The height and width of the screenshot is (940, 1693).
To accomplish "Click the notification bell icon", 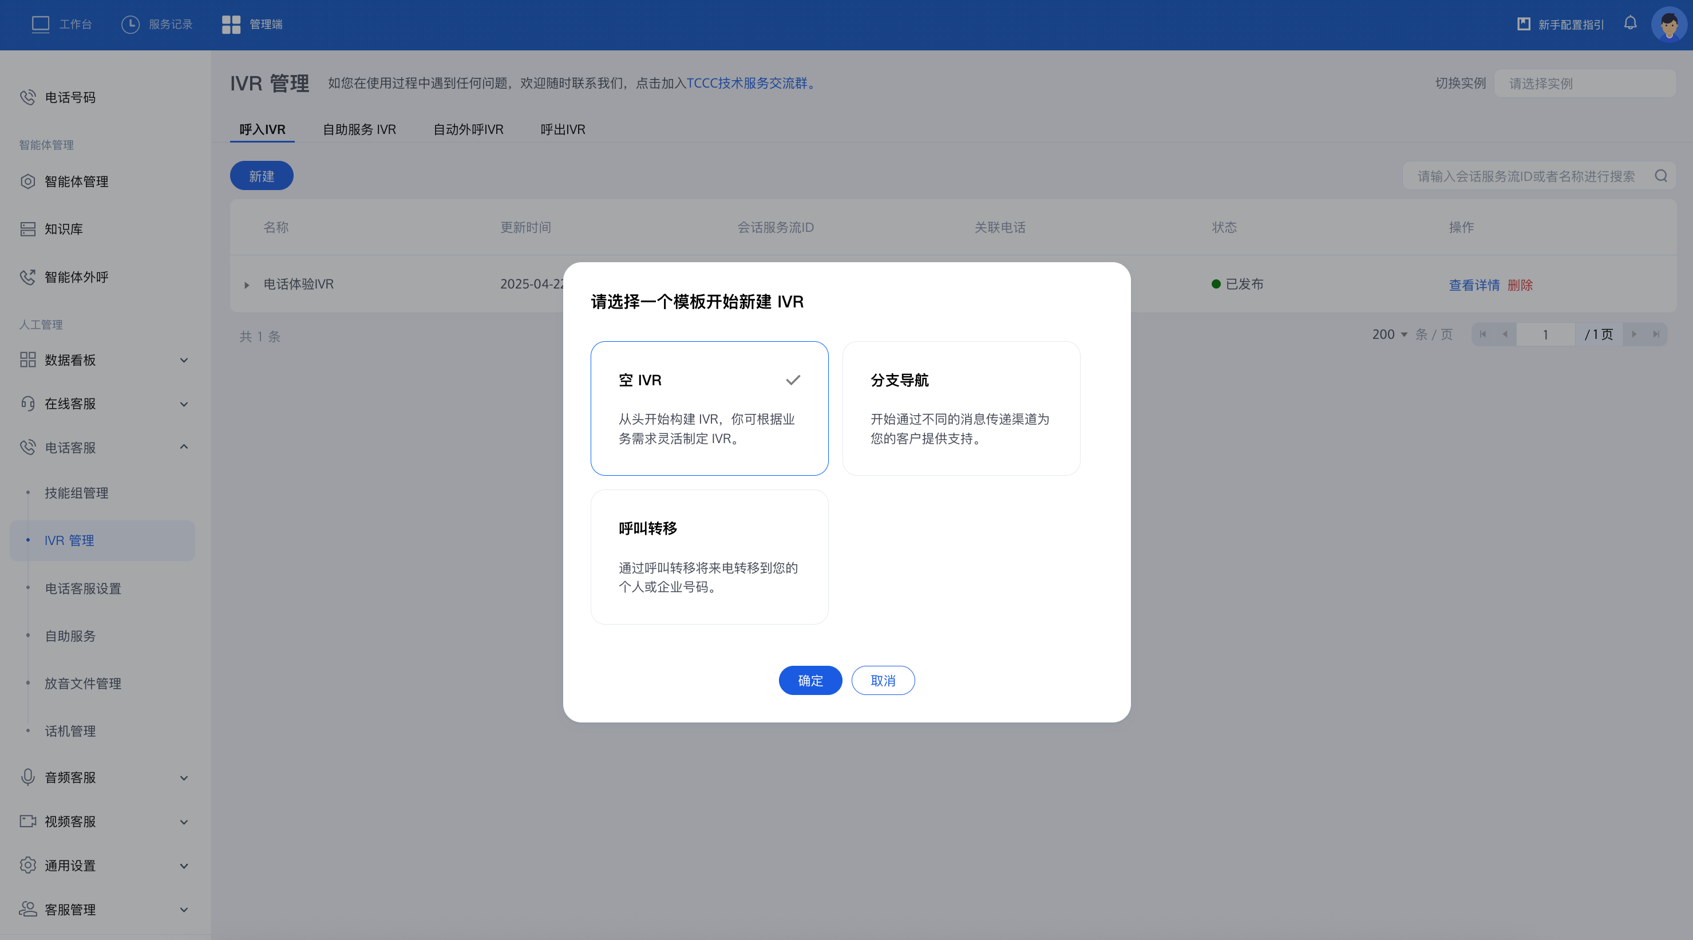I will pyautogui.click(x=1630, y=23).
